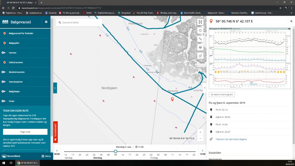295x166 pixels.
Task: Open Task View on taskbar
Action: pos(11,163)
